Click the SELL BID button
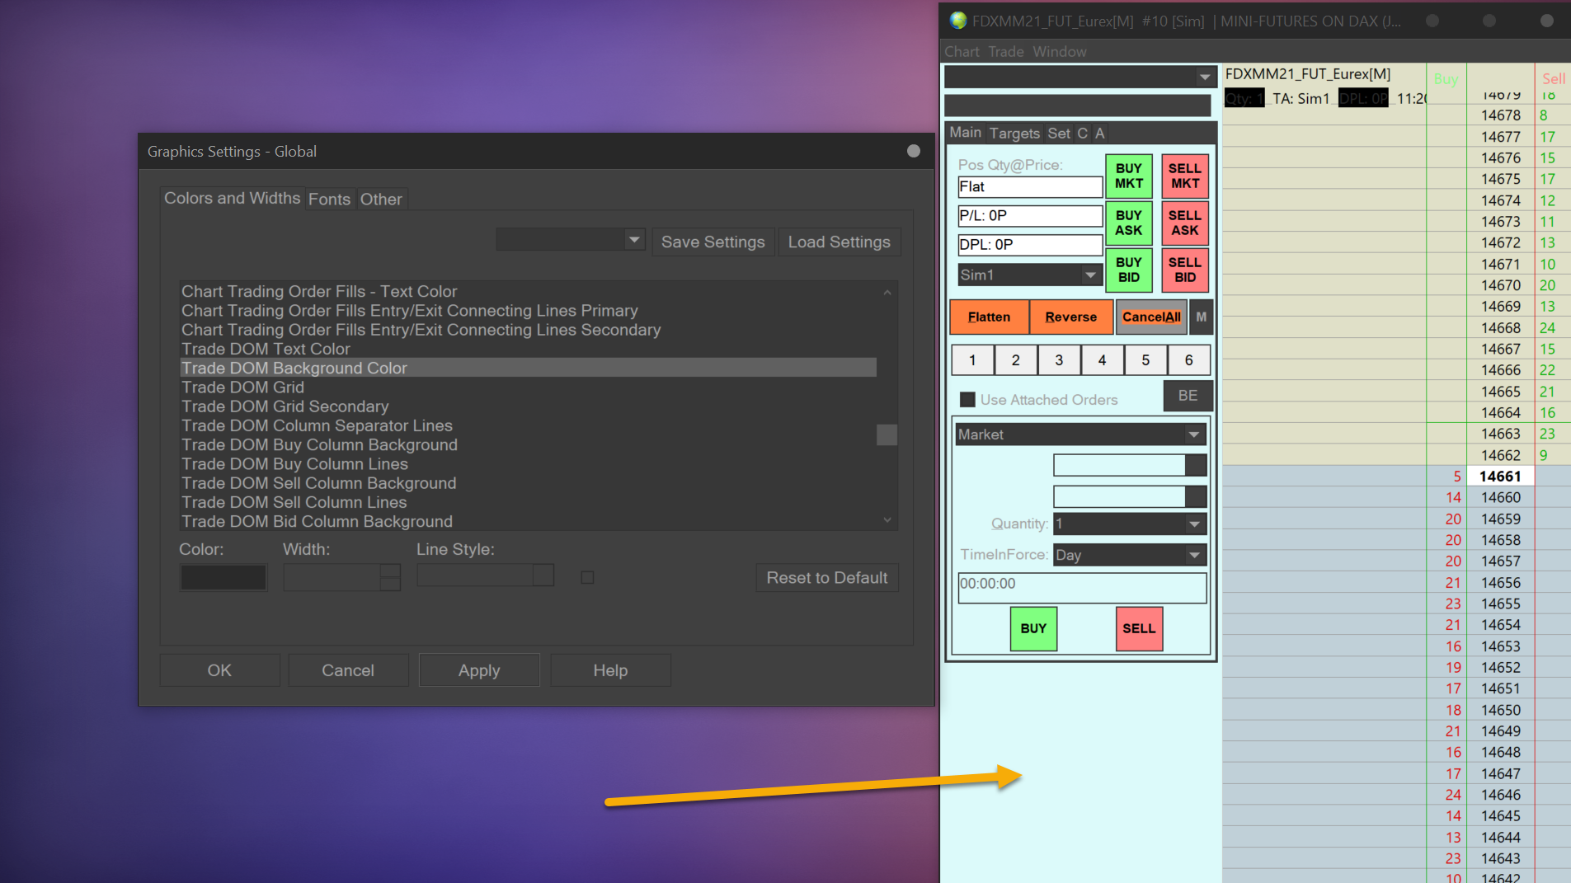The height and width of the screenshot is (883, 1571). 1185,270
